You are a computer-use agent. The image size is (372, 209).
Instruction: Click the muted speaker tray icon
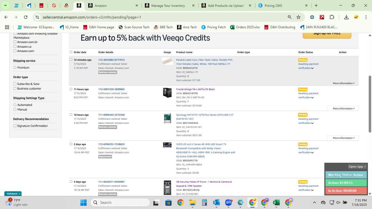pos(338,202)
